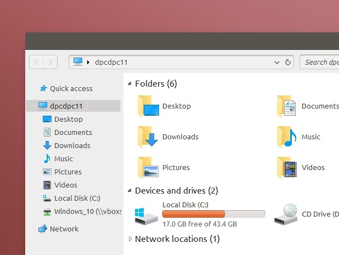Select the Documents folder icon

(x=286, y=106)
